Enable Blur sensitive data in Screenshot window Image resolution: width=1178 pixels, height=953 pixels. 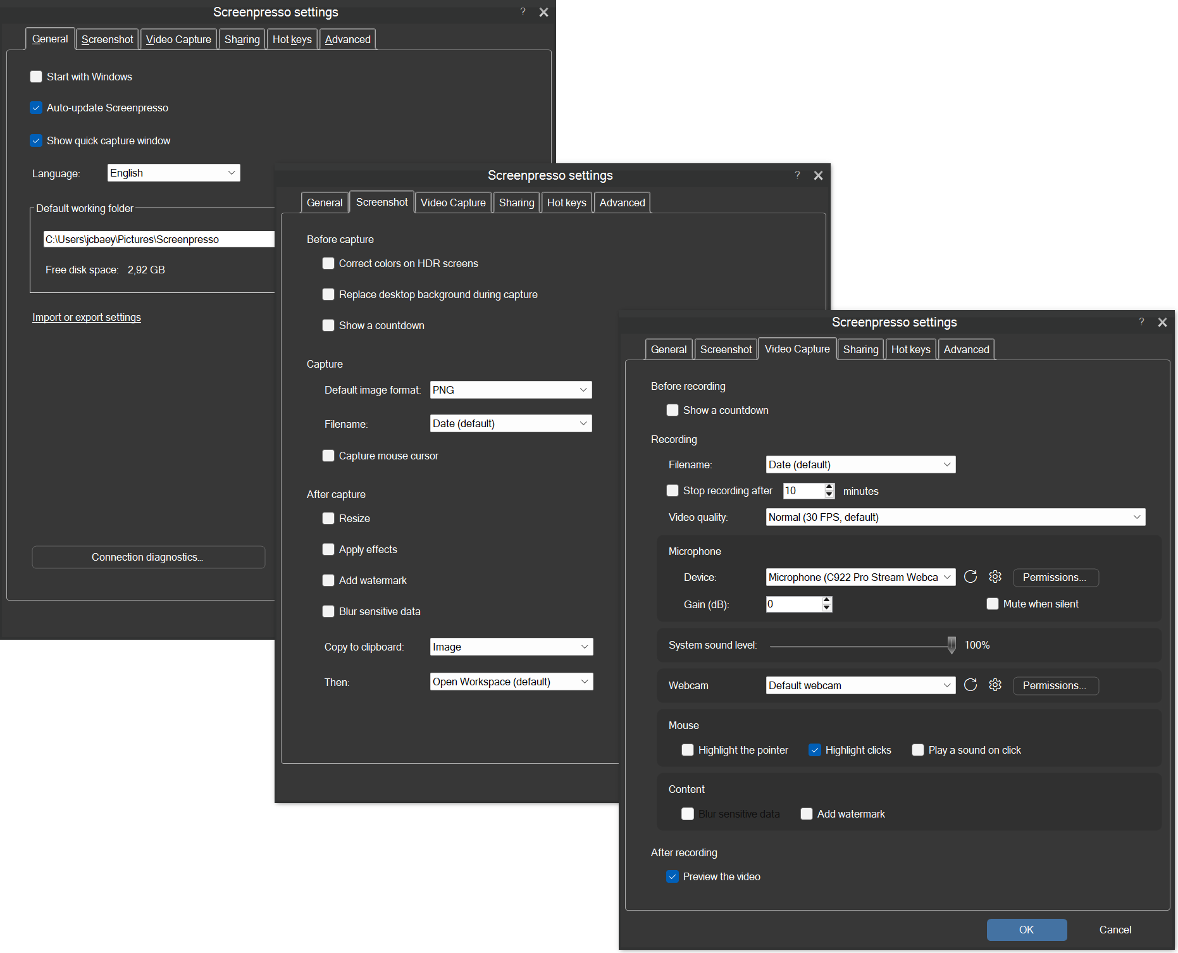(328, 611)
